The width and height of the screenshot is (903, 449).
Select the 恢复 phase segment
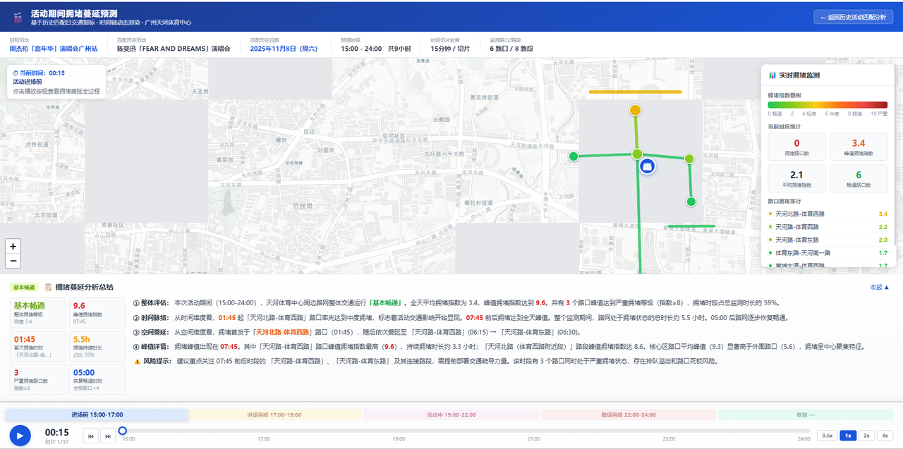[806, 414]
